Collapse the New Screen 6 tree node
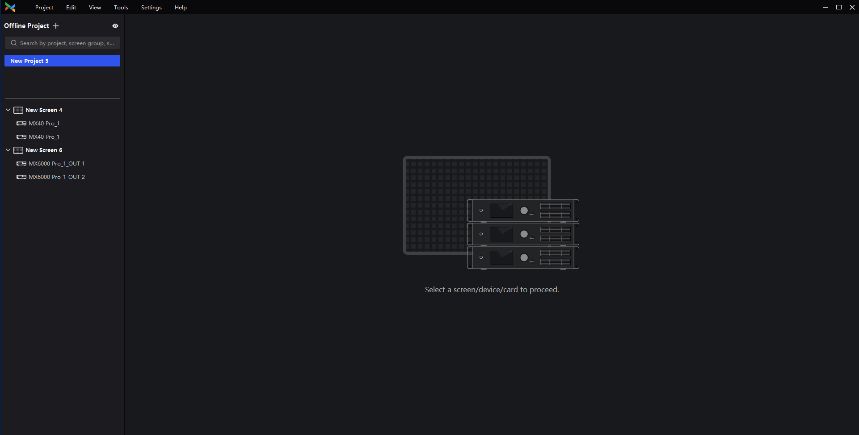 point(8,150)
